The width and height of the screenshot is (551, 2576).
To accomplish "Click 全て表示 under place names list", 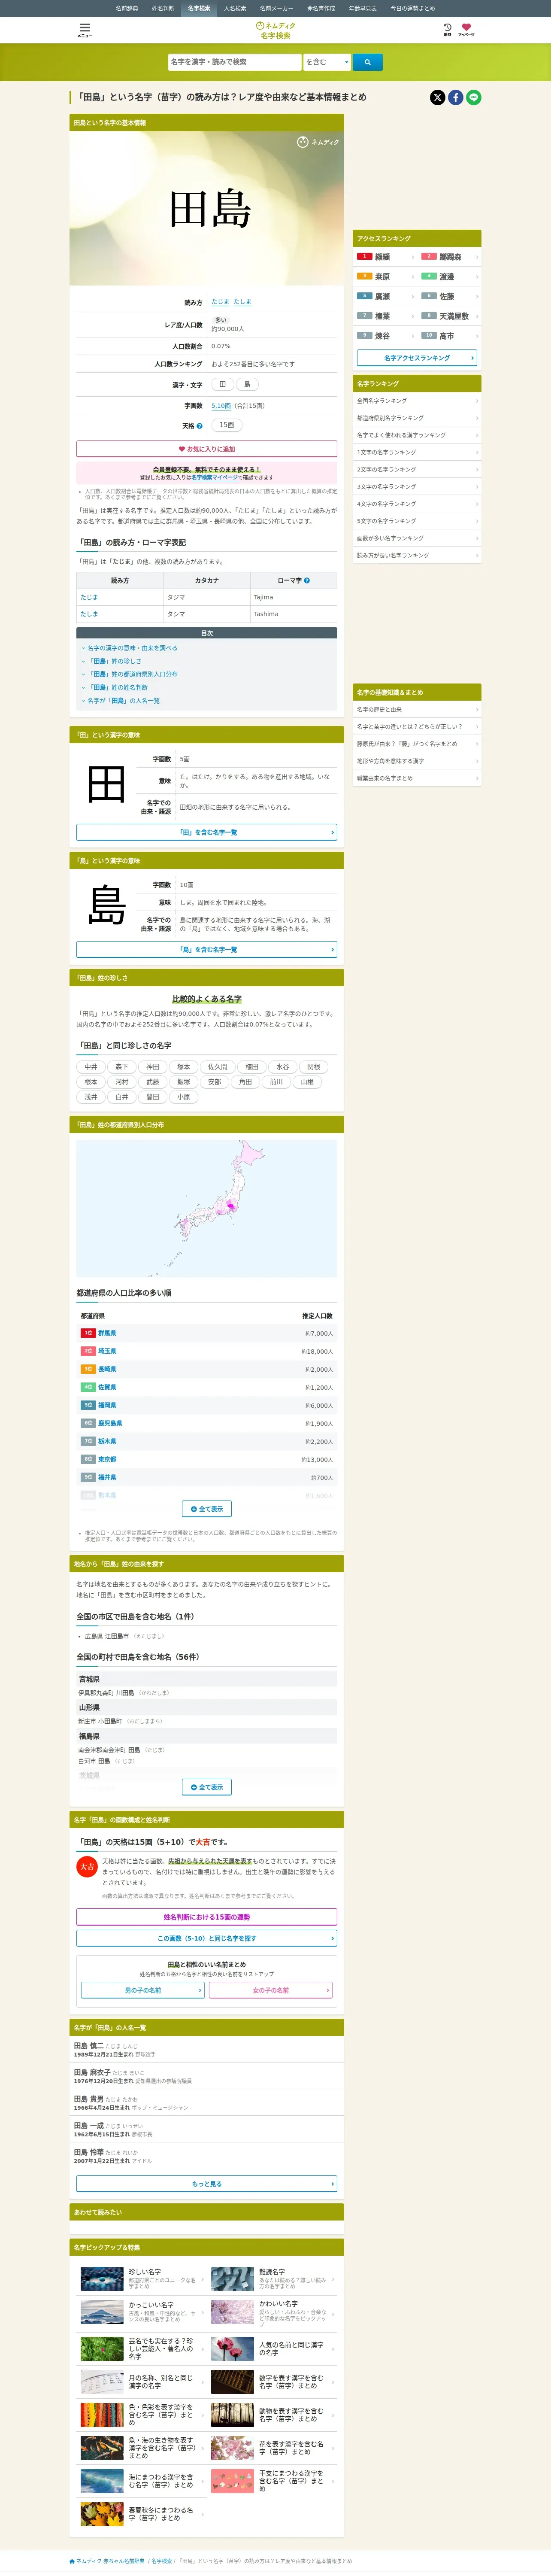I will point(207,1787).
